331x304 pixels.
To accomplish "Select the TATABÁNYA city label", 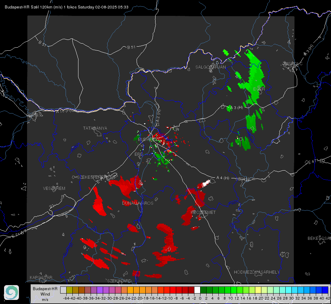I will tap(95, 128).
